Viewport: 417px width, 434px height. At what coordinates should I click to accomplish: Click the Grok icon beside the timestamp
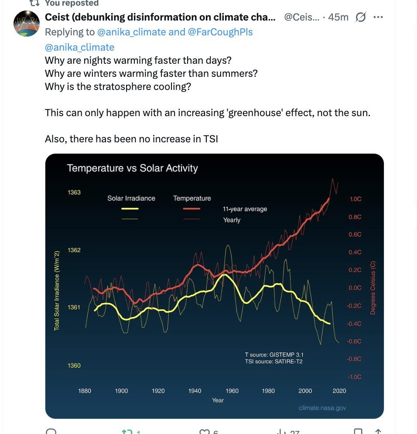pyautogui.click(x=361, y=17)
